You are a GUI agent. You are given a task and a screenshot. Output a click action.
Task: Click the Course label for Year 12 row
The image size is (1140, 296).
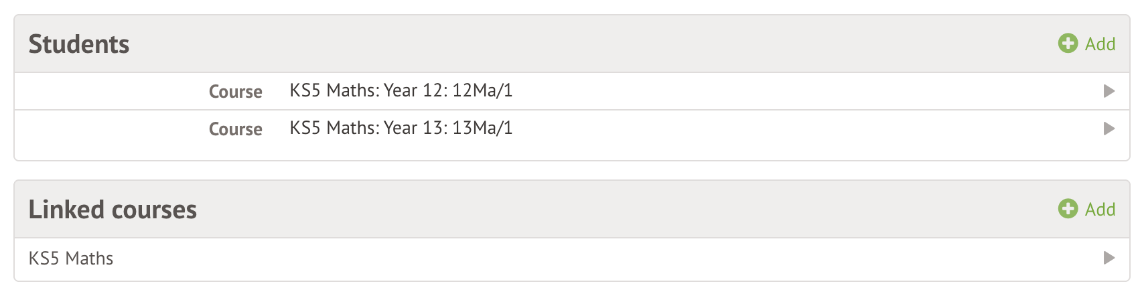click(x=235, y=92)
